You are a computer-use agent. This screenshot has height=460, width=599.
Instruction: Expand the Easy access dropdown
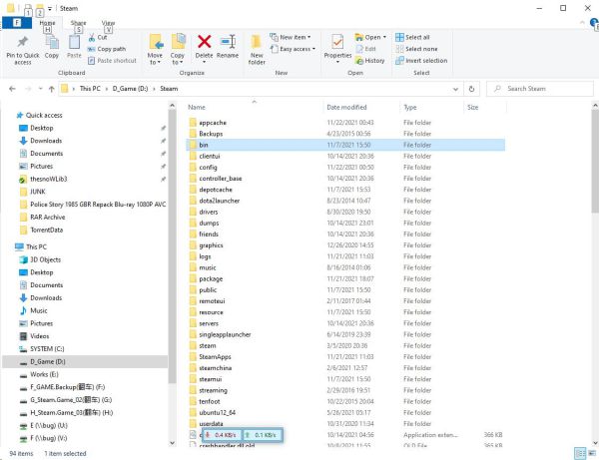[298, 49]
